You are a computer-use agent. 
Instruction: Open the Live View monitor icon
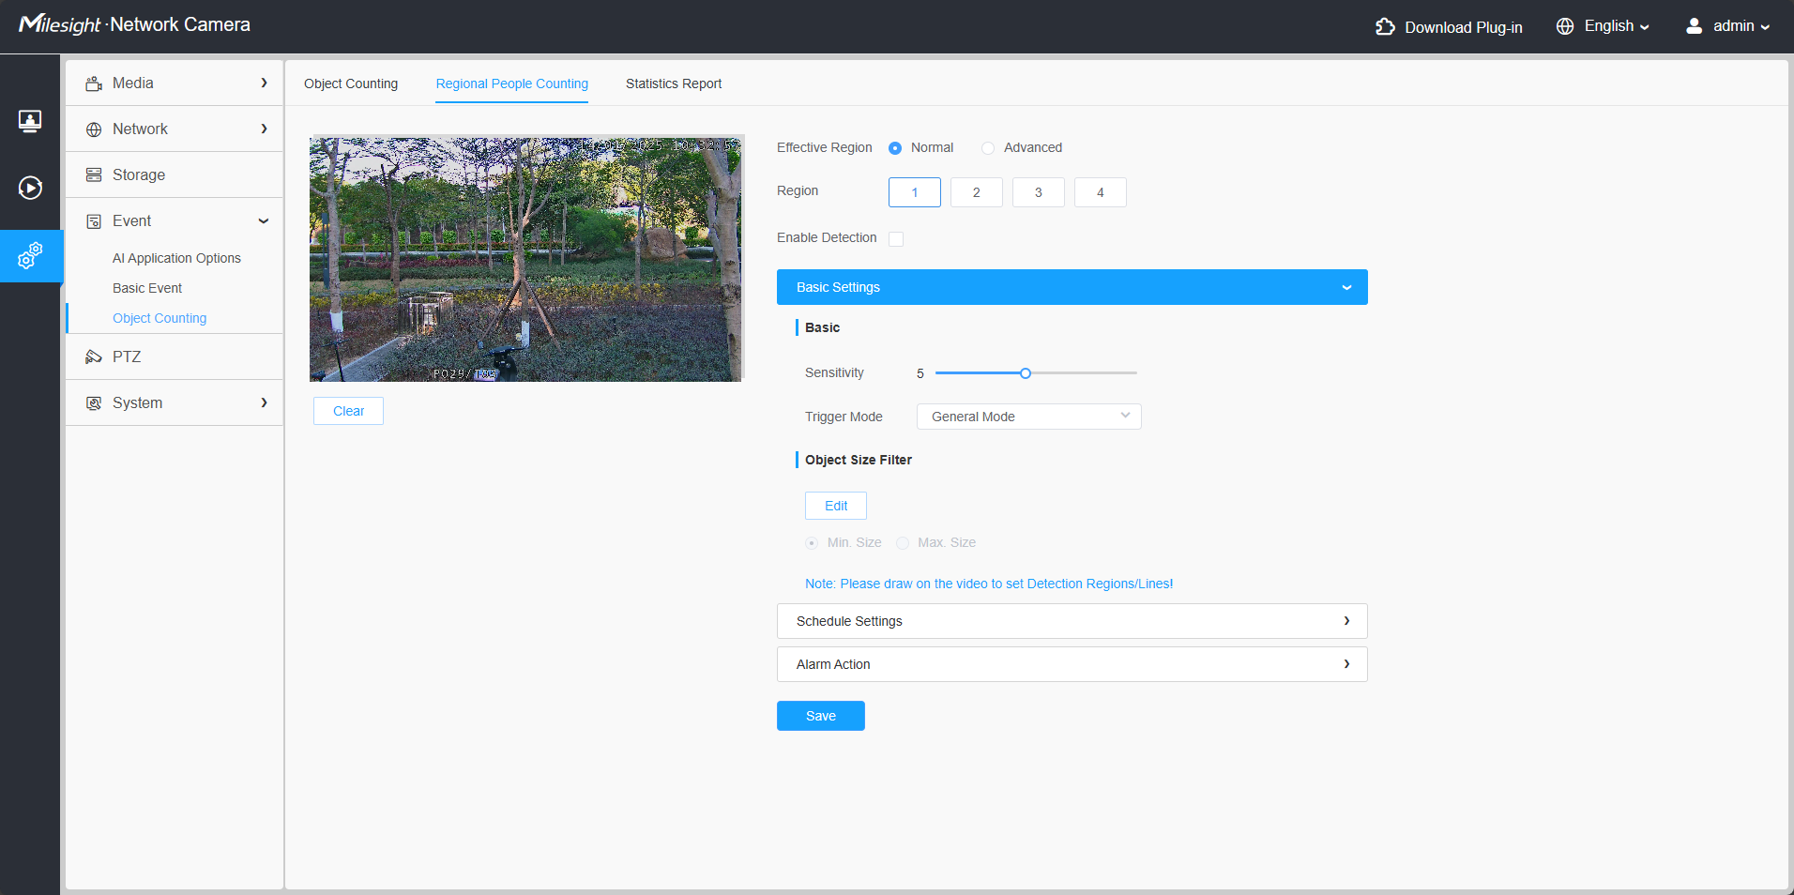click(30, 121)
